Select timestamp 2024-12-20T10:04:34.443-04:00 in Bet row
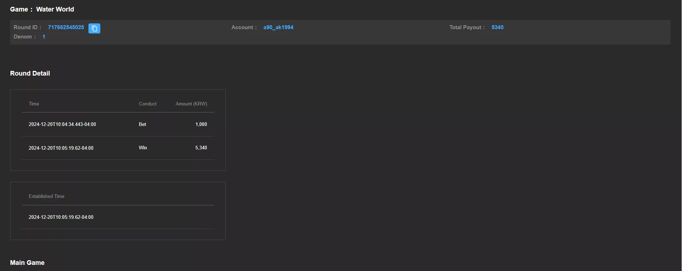This screenshot has height=271, width=682. click(62, 124)
